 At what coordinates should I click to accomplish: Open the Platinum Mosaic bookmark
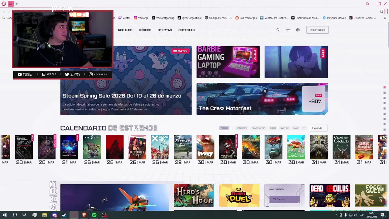(x=334, y=18)
